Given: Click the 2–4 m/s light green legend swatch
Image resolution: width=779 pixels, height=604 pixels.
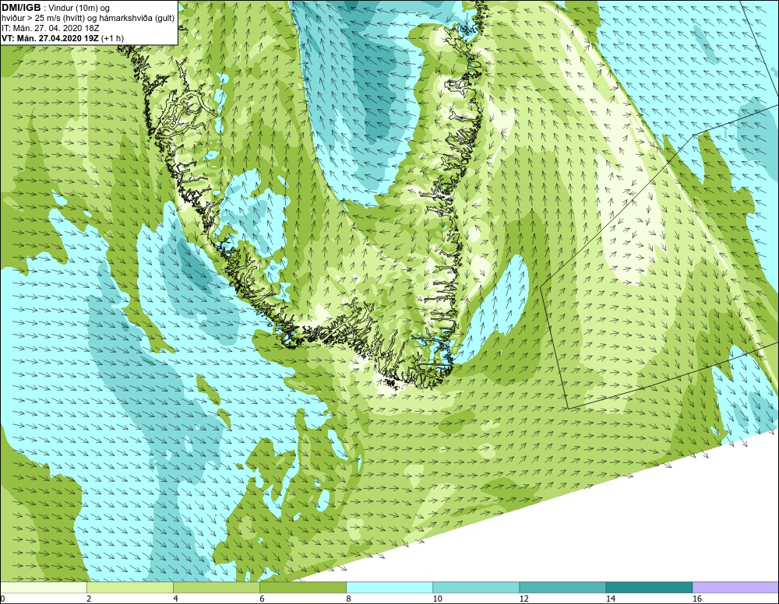Looking at the screenshot, I should point(130,588).
